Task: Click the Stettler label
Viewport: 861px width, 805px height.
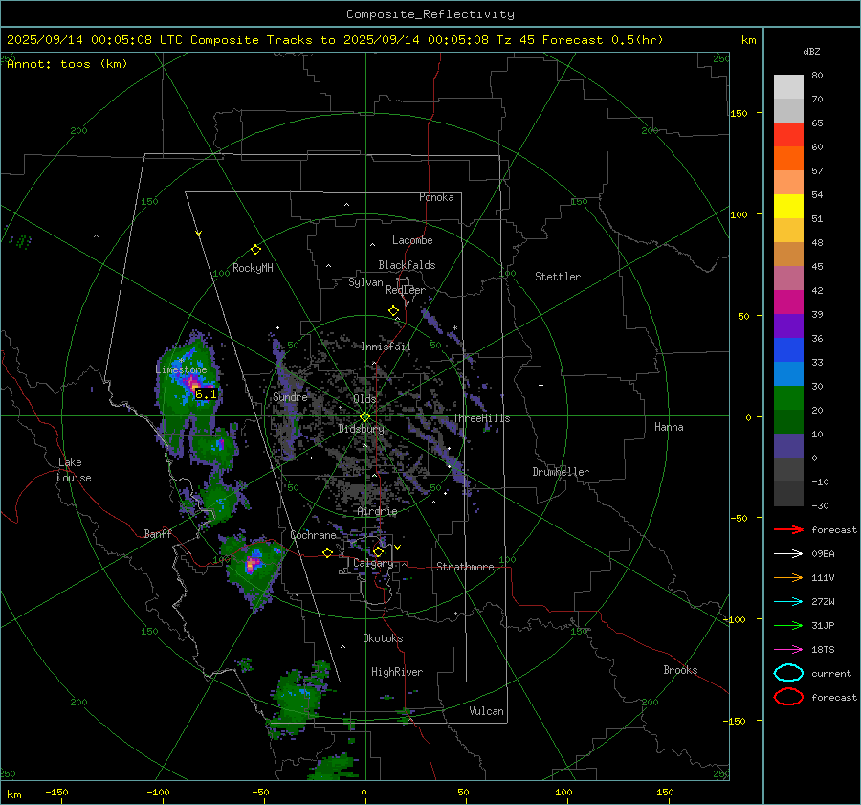Action: click(558, 277)
